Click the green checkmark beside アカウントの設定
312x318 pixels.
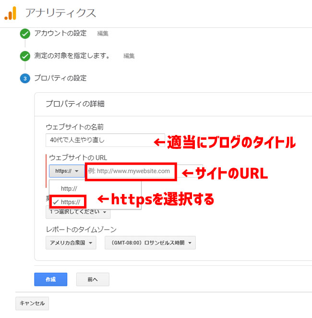point(25,34)
